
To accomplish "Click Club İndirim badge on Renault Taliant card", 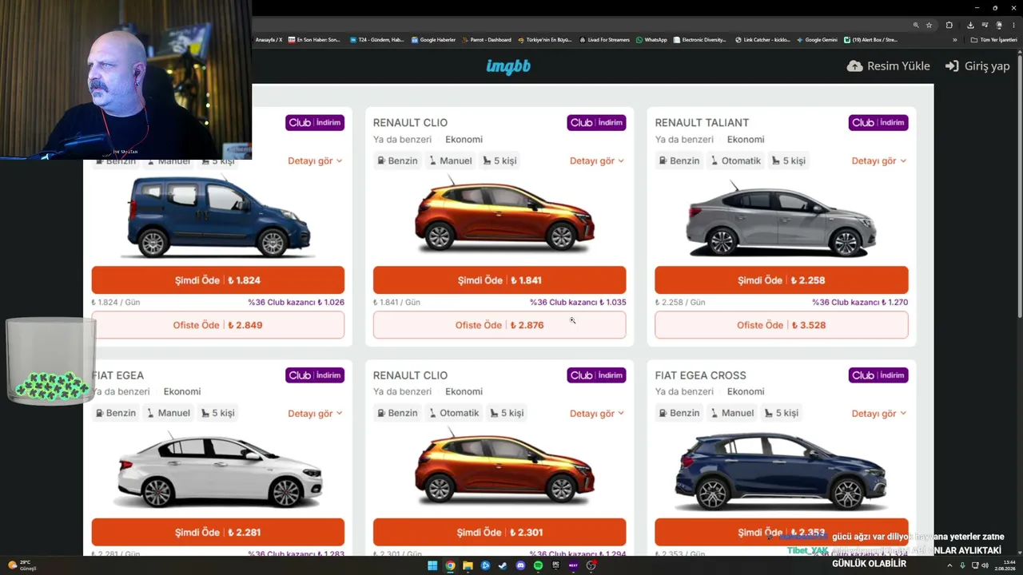I will click(878, 123).
